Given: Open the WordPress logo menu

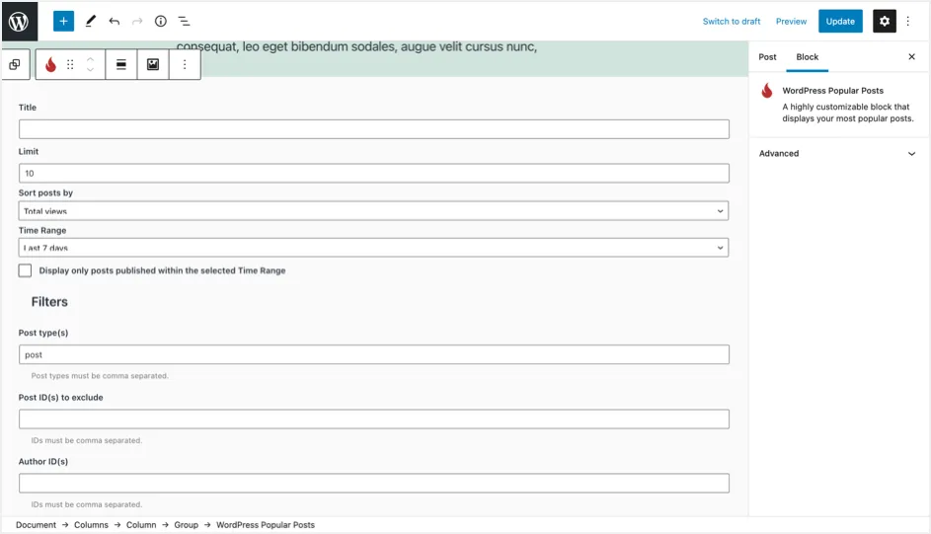Looking at the screenshot, I should click(19, 22).
